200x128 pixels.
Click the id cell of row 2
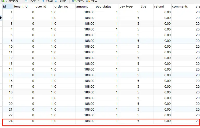(8, 18)
